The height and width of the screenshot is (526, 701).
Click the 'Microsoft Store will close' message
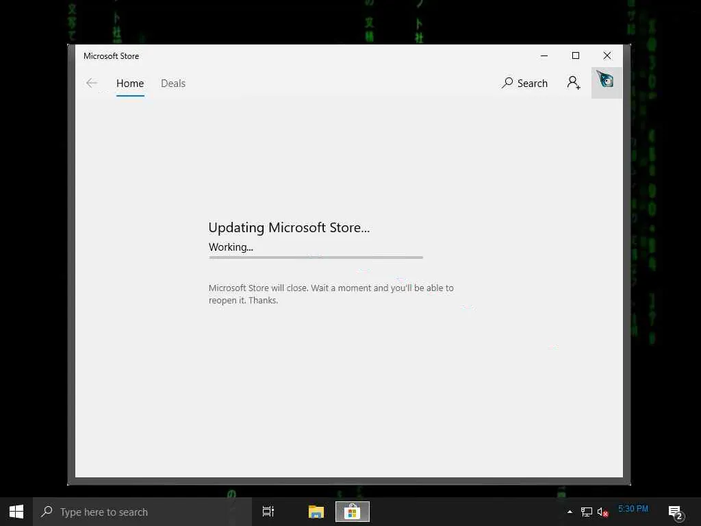tap(331, 294)
